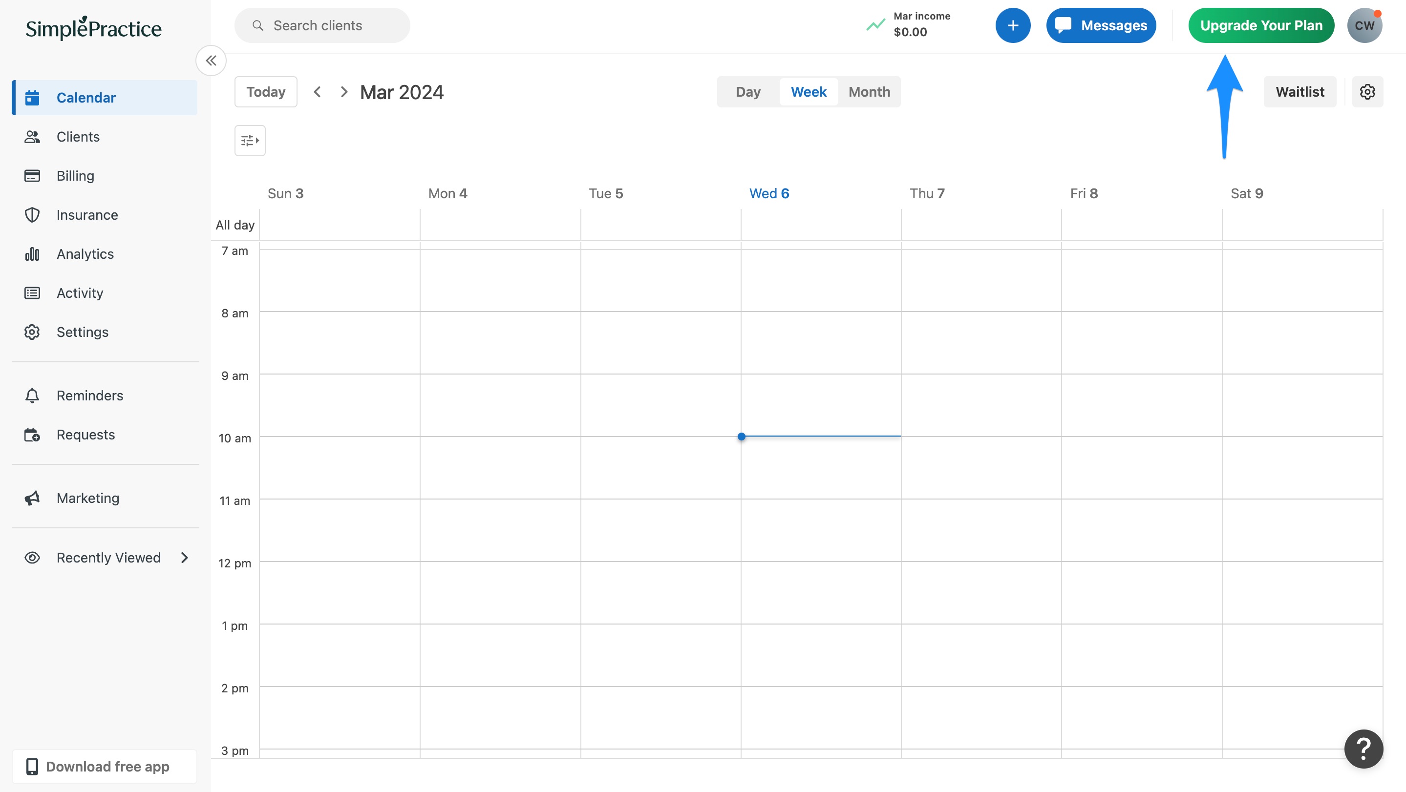Click the Recently Viewed chevron arrow

coord(185,558)
